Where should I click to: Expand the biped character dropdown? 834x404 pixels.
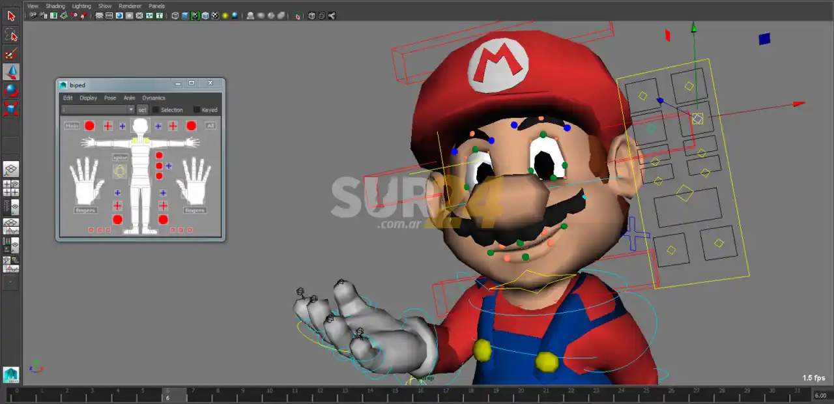click(131, 110)
